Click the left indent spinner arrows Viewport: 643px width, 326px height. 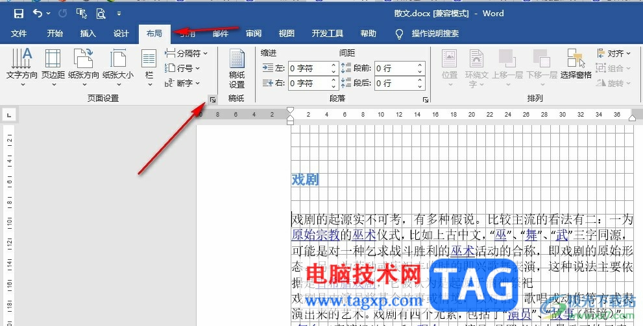[x=334, y=69]
